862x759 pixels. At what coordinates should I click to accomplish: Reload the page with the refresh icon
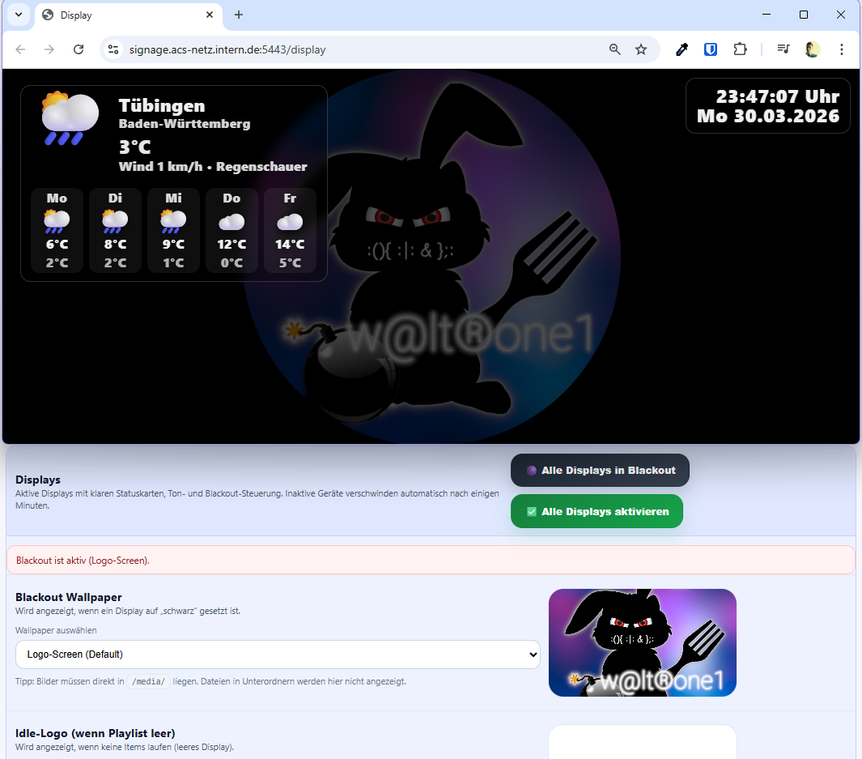79,49
